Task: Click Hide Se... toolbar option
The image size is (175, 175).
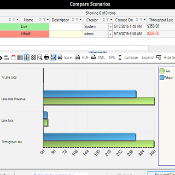Action: click(x=166, y=58)
